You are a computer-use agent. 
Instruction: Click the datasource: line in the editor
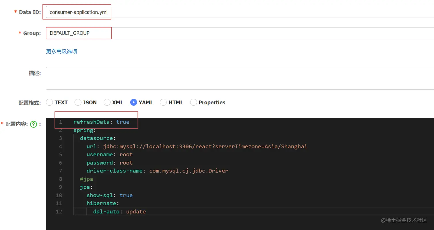94,138
